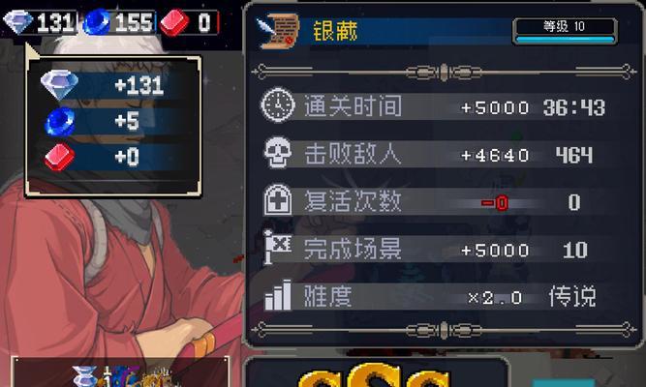This screenshot has height=387, width=646.
Task: Click the 传说 difficulty label
Action: coord(572,296)
